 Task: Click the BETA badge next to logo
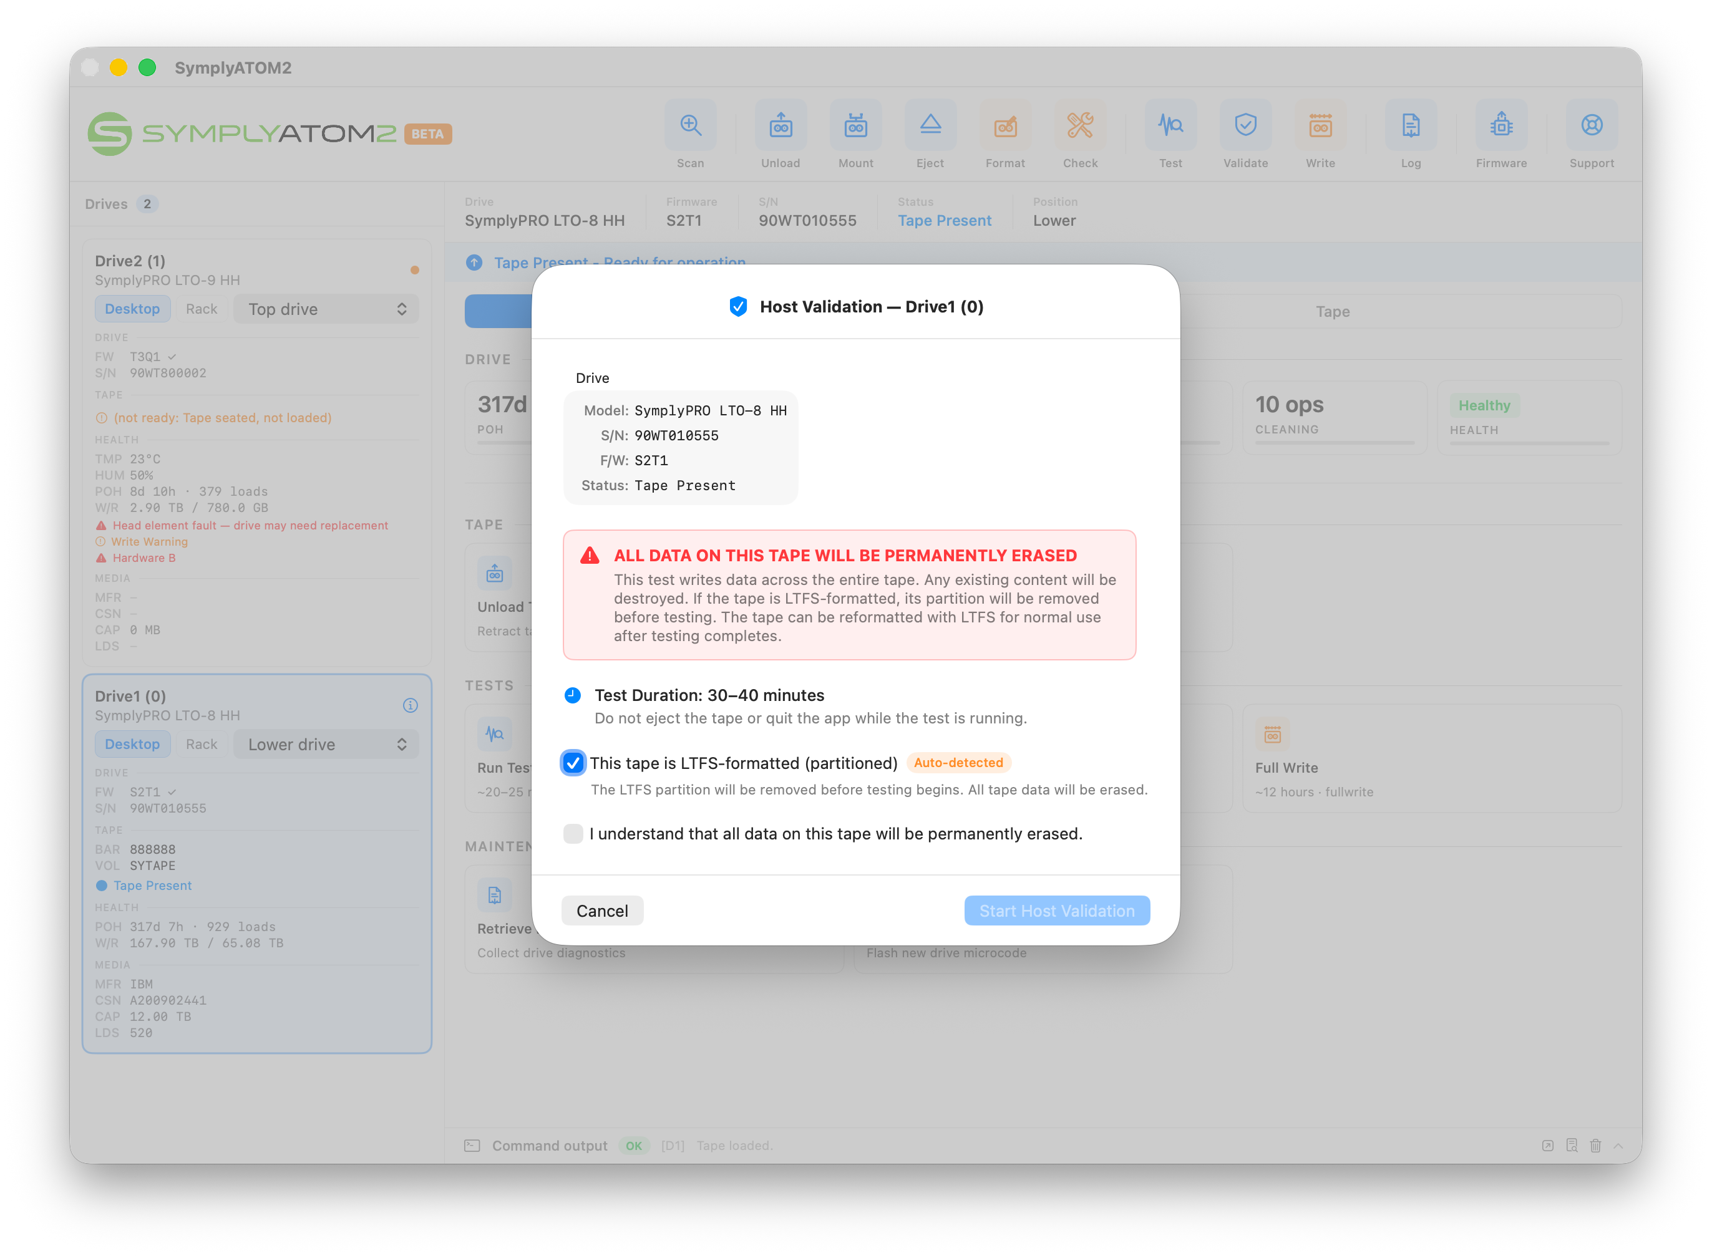coord(427,134)
